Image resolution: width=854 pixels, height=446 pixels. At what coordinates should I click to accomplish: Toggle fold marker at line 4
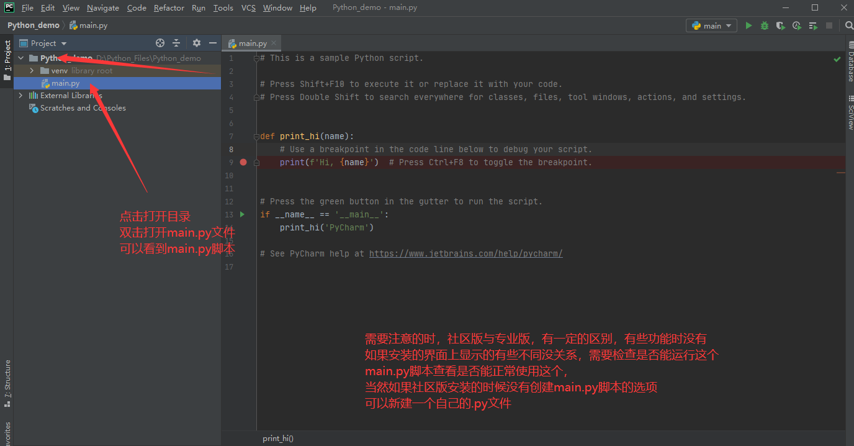pos(256,98)
